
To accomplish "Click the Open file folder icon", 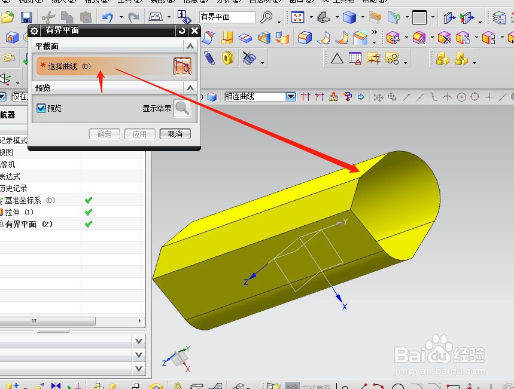I will (7, 17).
